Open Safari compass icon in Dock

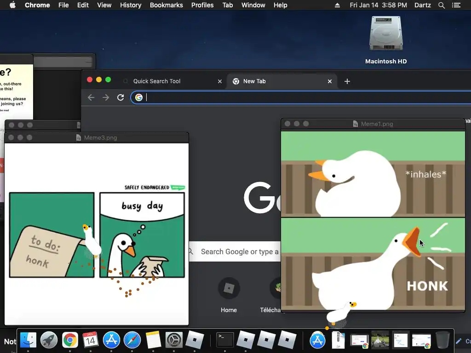(132, 340)
